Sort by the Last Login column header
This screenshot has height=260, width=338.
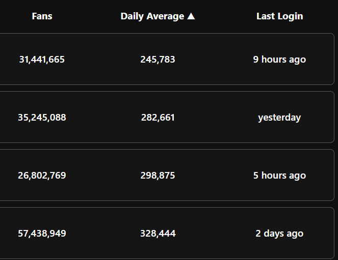(x=279, y=16)
